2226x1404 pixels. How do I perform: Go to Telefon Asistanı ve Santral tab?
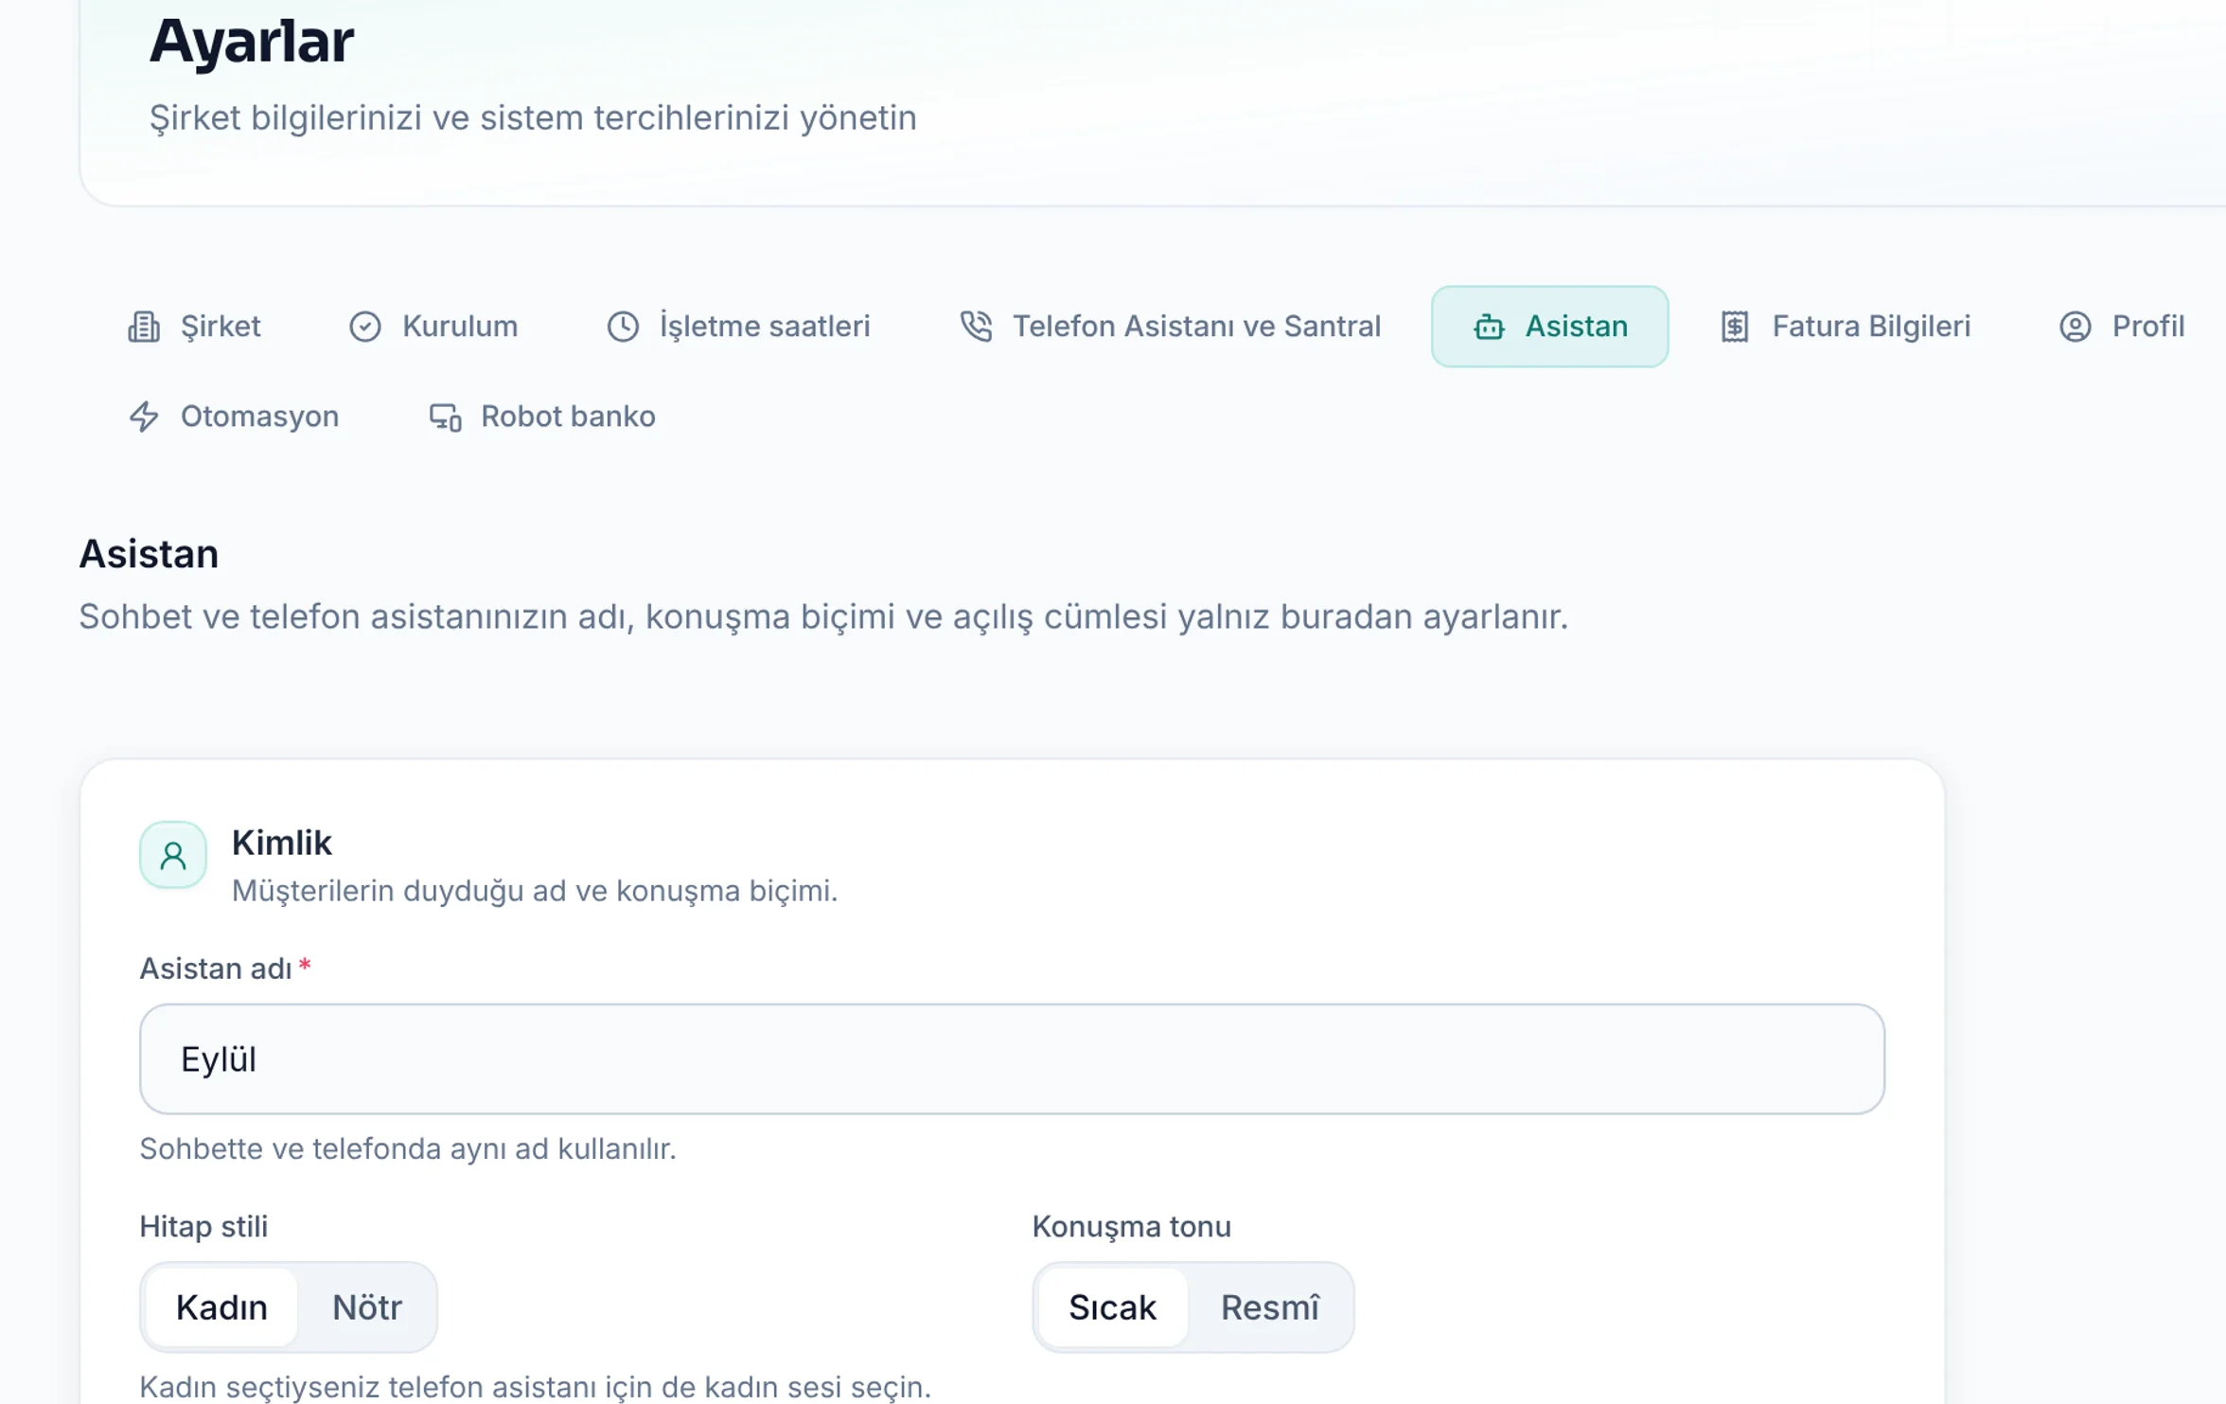click(1171, 327)
